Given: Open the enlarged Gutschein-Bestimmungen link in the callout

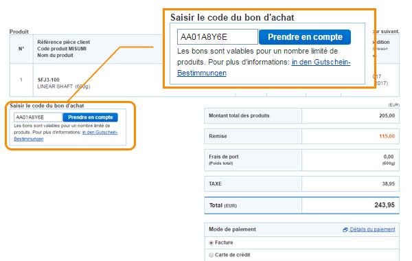Looking at the screenshot, I should coord(264,67).
